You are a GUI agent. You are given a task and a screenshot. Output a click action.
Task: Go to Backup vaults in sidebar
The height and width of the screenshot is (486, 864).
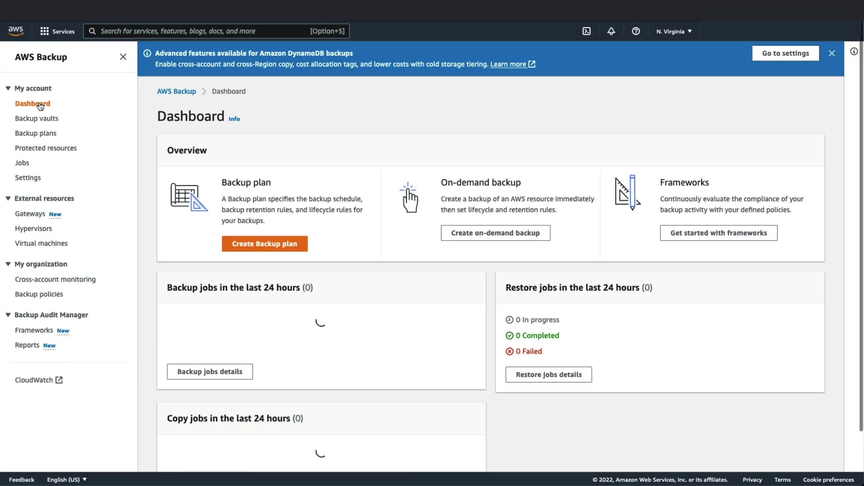(x=36, y=118)
